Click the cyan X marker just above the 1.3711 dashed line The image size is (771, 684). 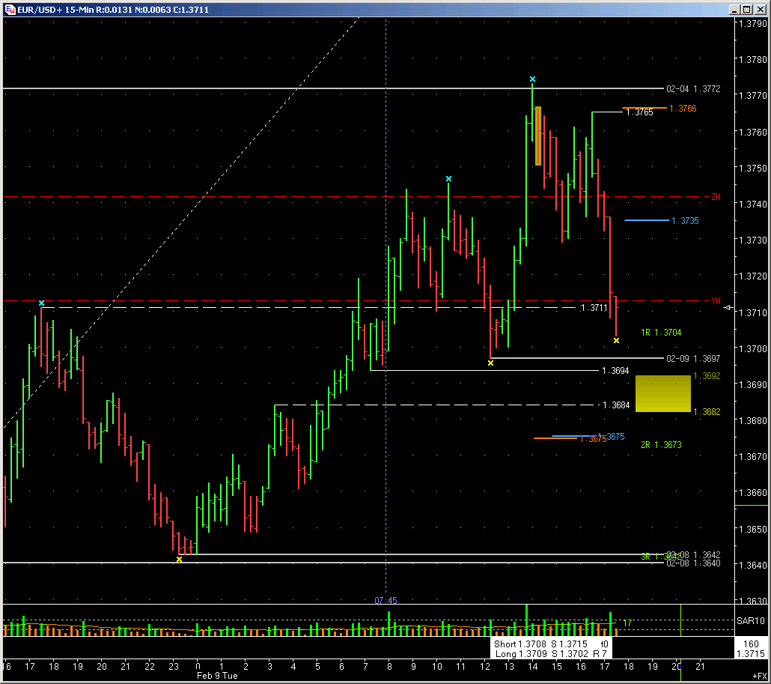[41, 303]
